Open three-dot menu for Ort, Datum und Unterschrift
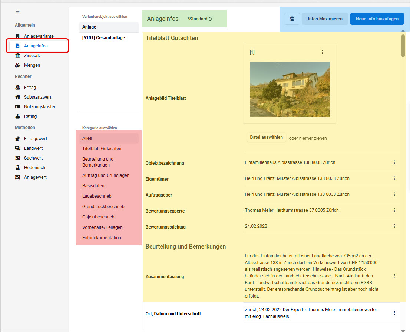 pyautogui.click(x=394, y=313)
